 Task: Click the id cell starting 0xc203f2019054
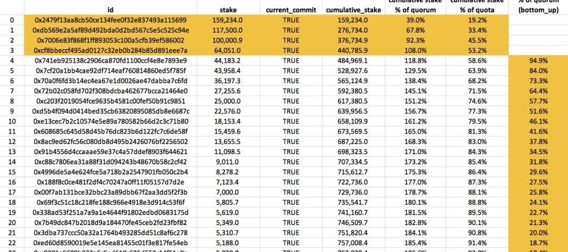point(110,101)
